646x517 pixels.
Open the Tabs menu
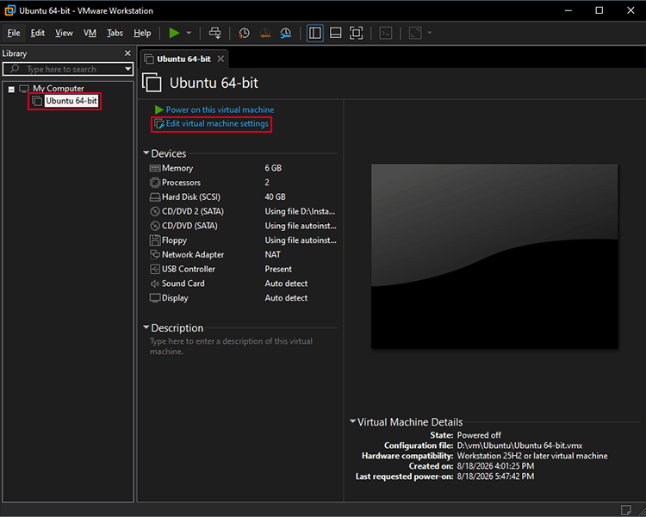pyautogui.click(x=115, y=33)
